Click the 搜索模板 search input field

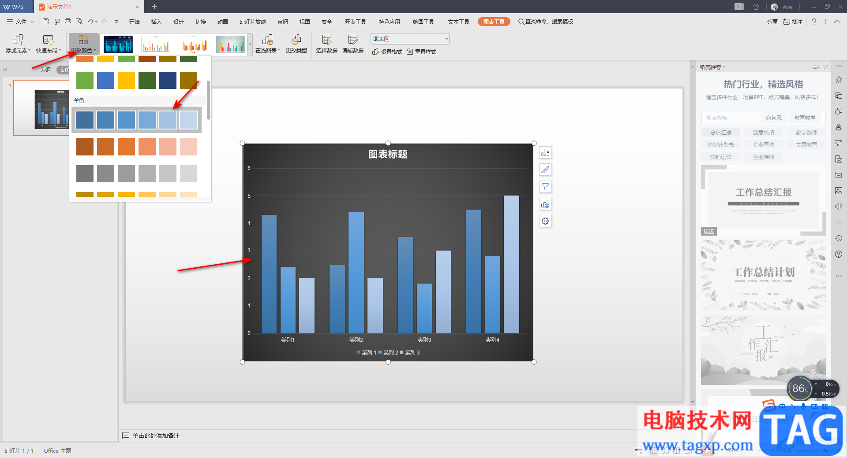click(730, 118)
